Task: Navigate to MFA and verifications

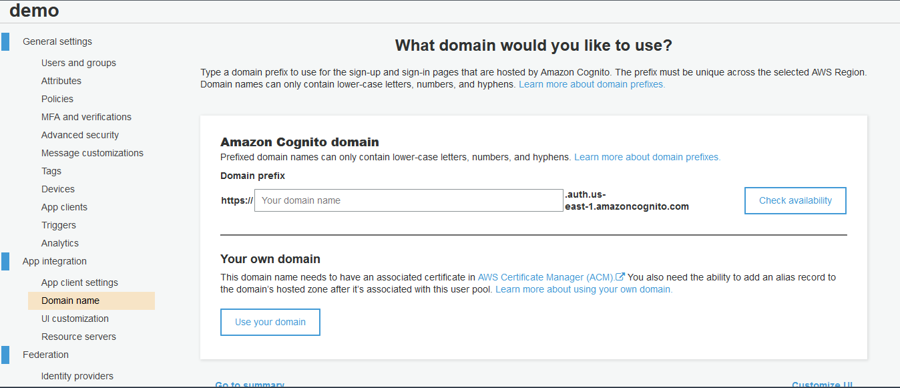Action: 86,116
